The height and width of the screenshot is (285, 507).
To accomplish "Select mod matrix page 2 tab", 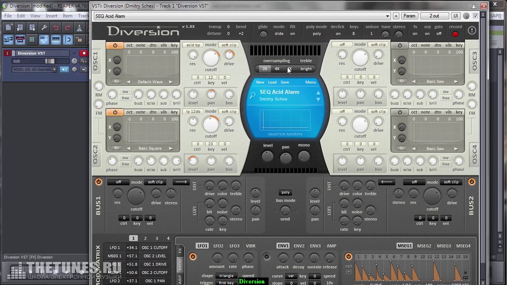I will click(145, 238).
